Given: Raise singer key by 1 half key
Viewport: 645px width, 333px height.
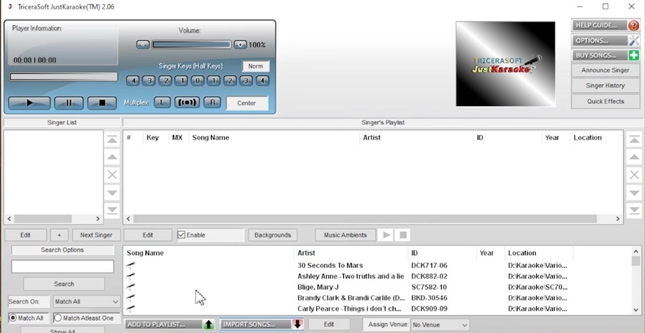Looking at the screenshot, I should tap(213, 80).
